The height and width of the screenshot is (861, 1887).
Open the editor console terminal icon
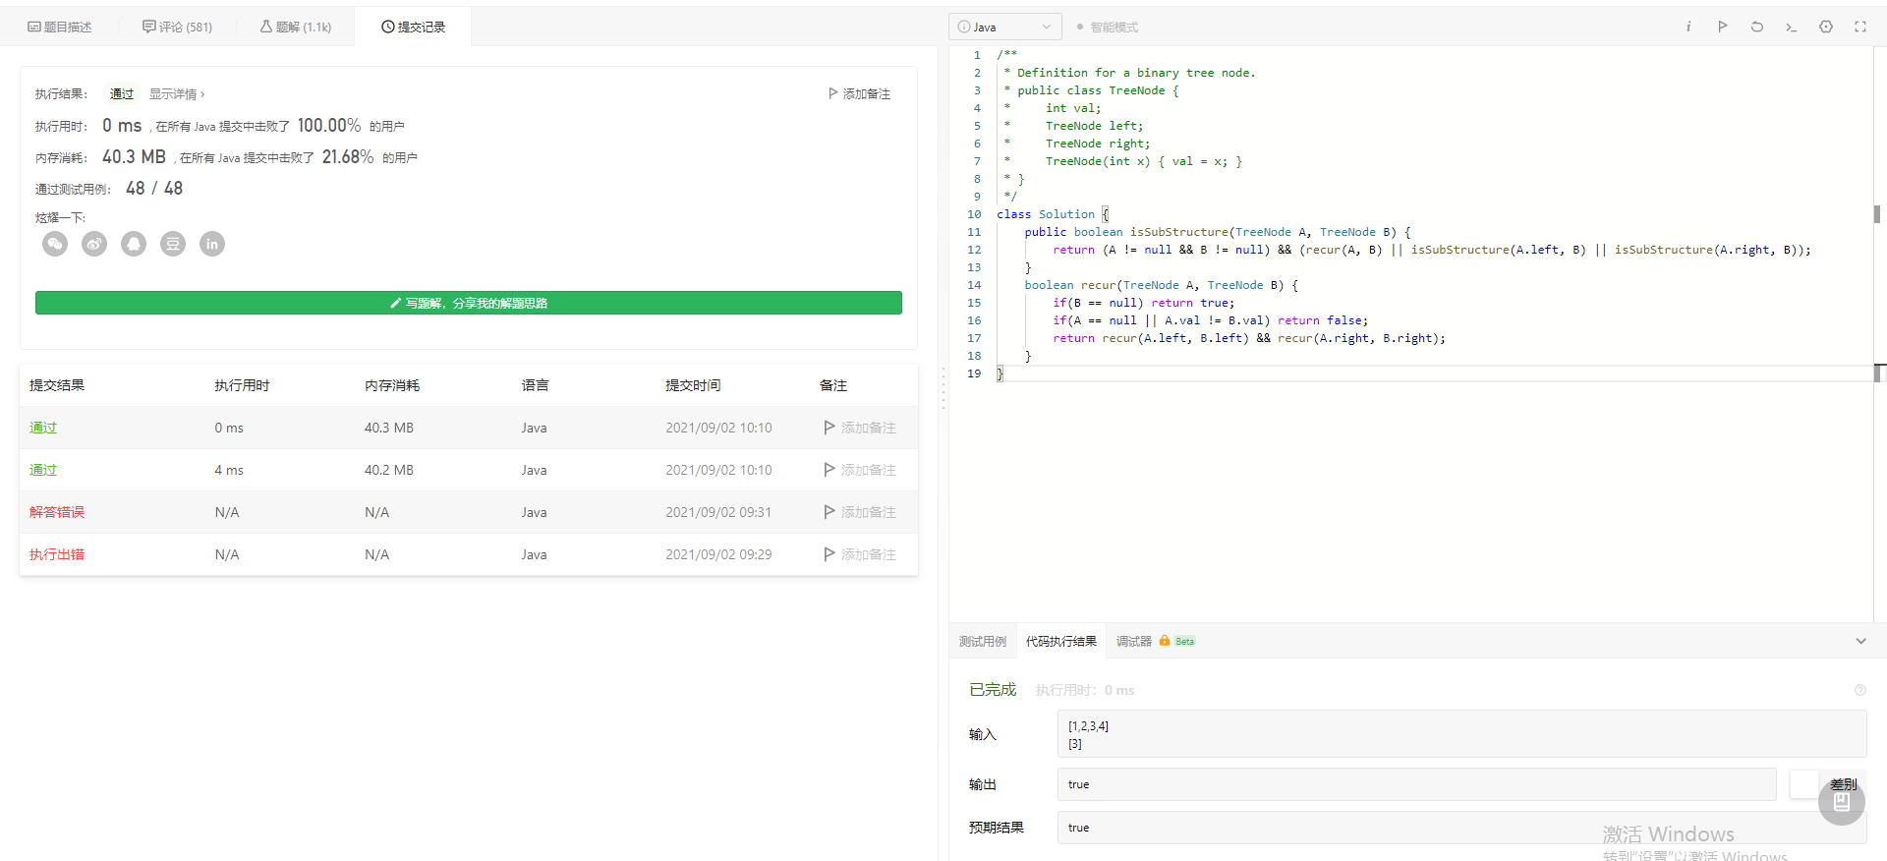[x=1792, y=27]
